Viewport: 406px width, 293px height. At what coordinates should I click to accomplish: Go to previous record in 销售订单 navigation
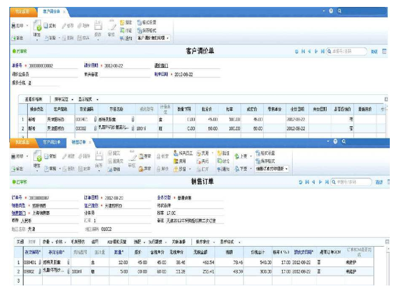tap(313, 182)
